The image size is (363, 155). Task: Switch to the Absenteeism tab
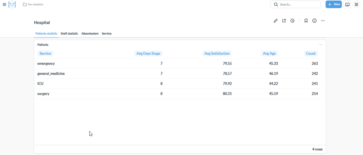[x=90, y=34]
